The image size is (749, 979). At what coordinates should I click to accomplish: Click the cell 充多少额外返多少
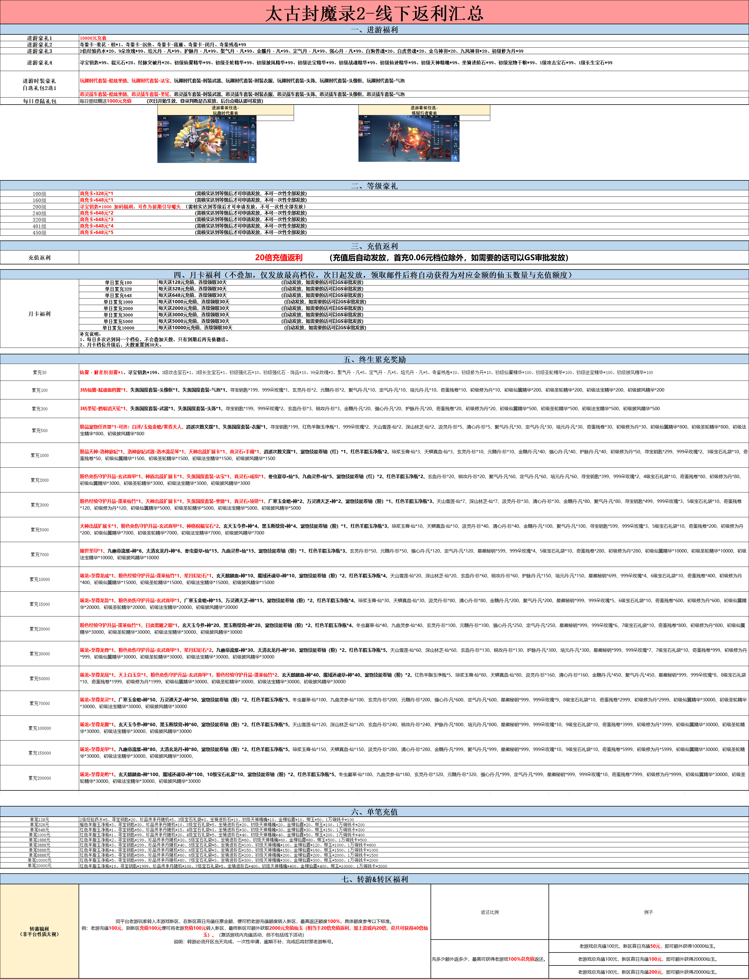tap(489, 959)
